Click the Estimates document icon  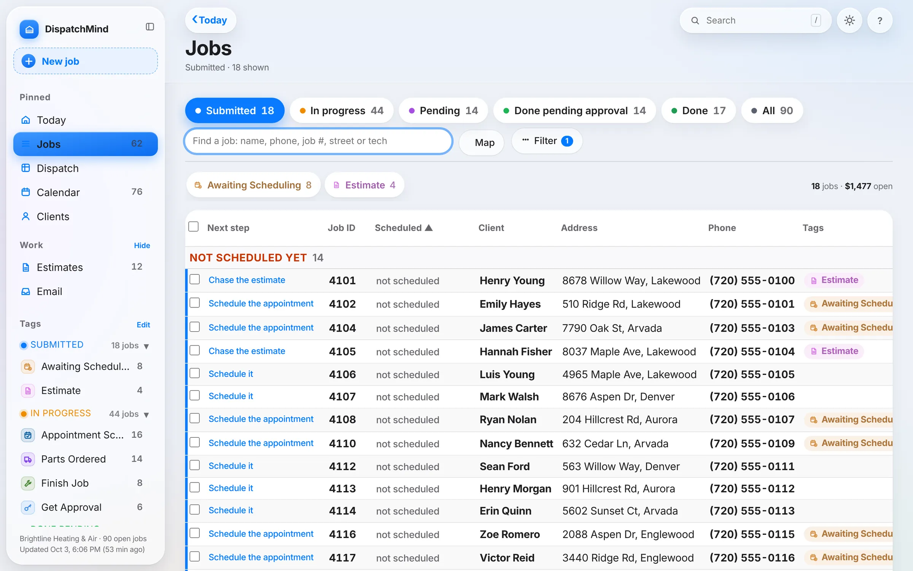tap(25, 267)
